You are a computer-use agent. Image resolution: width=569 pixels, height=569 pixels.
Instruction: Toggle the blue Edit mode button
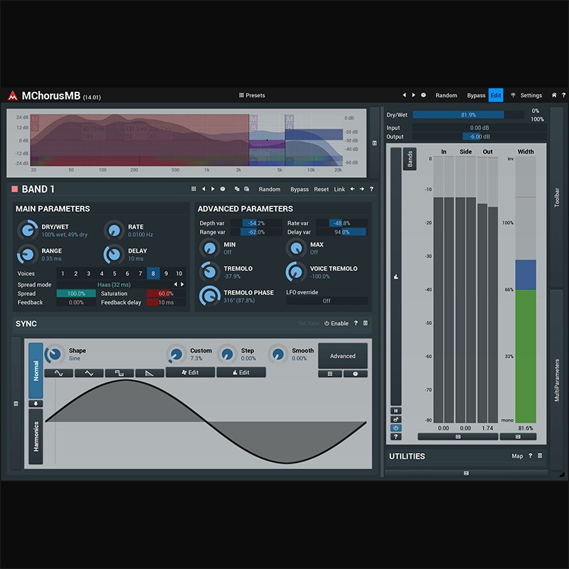[496, 95]
